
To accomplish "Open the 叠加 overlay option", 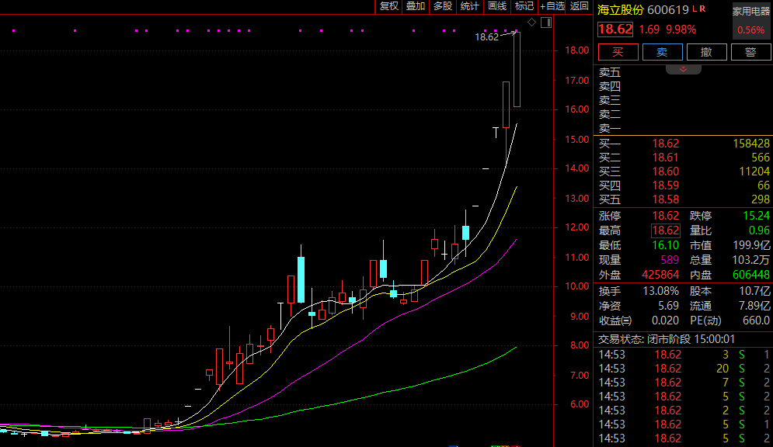I will click(416, 6).
